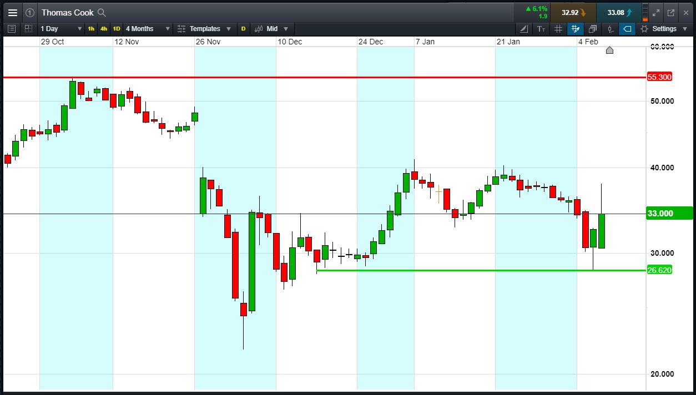
Task: Click the green support line at 26.620
Action: coord(481,271)
